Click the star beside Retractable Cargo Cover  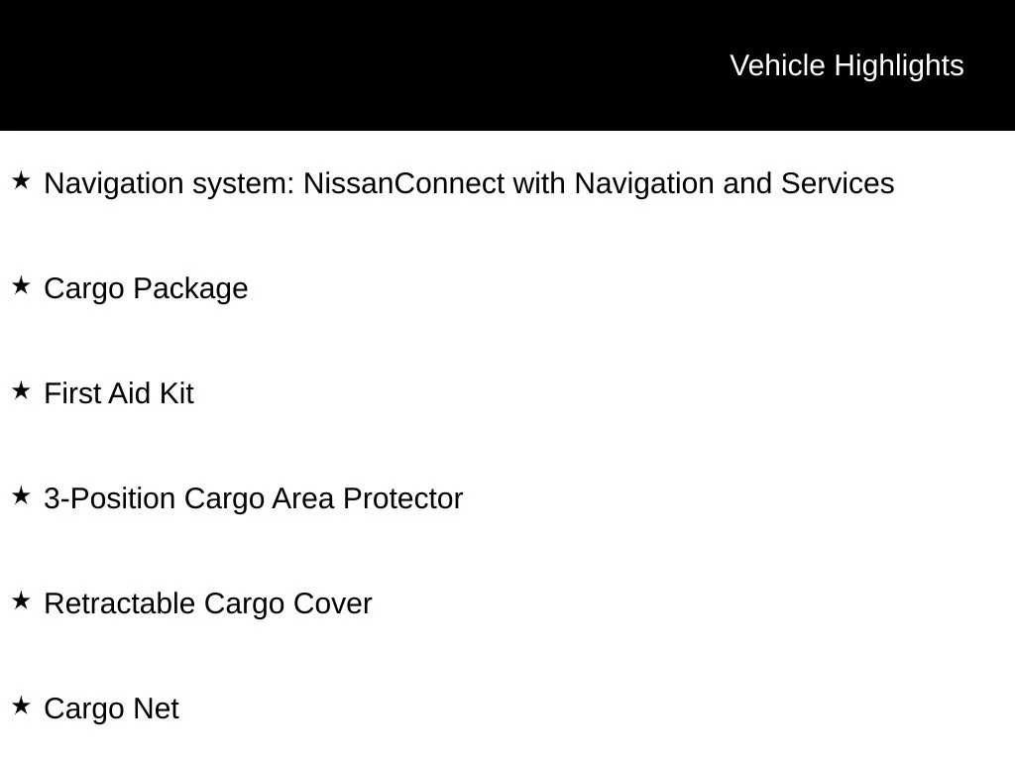point(22,600)
